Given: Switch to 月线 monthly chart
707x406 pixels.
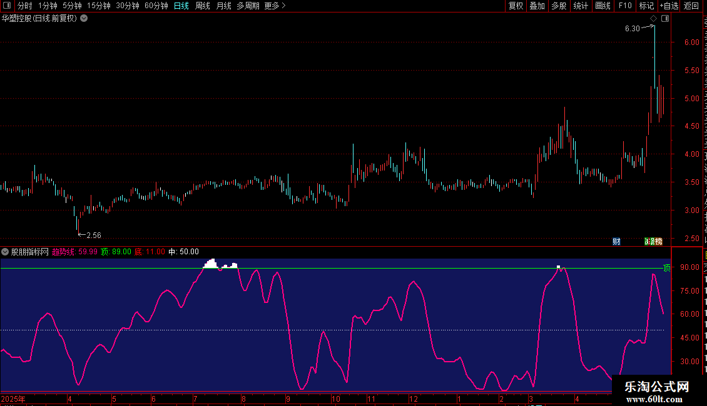Looking at the screenshot, I should point(224,6).
